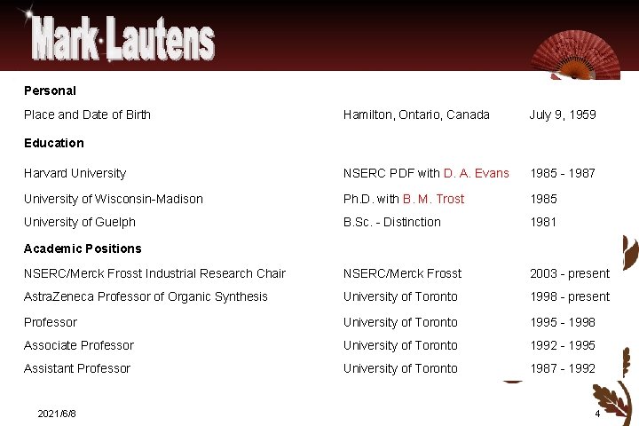Image resolution: width=639 pixels, height=426 pixels.
Task: Click the sparkle star beside the title
Action: click(x=29, y=14)
